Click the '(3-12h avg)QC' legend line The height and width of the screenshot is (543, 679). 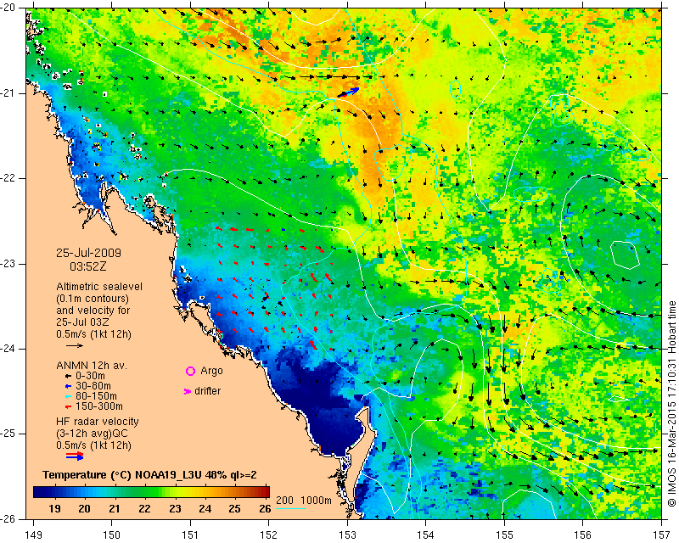tap(93, 434)
